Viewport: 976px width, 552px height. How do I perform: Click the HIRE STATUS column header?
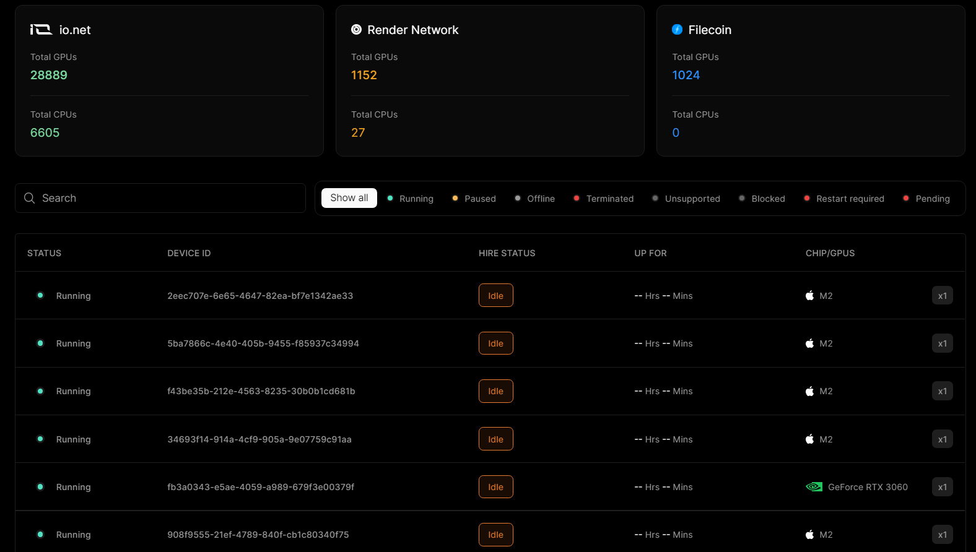(x=507, y=253)
